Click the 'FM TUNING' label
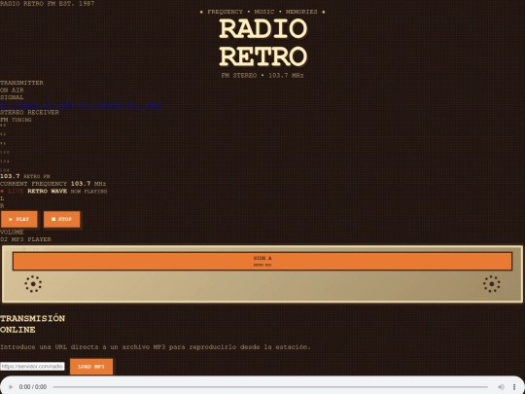The image size is (525, 394). 16,120
